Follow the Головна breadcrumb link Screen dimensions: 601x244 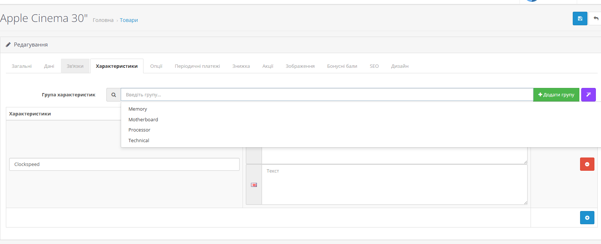coord(103,20)
